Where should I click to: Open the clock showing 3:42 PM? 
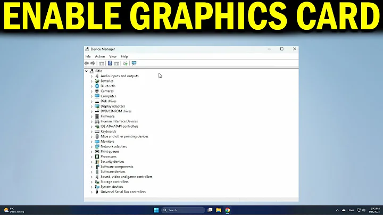coord(374,210)
